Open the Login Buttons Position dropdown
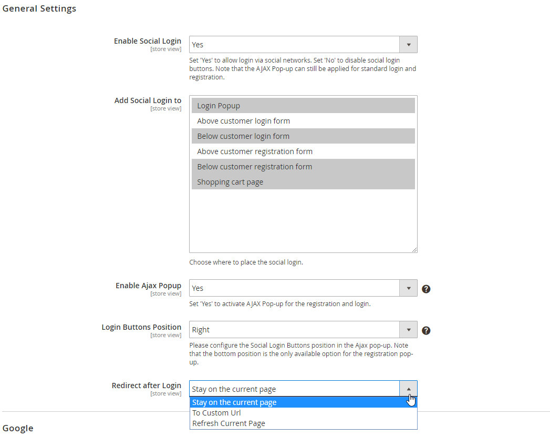The height and width of the screenshot is (436, 550). point(303,330)
